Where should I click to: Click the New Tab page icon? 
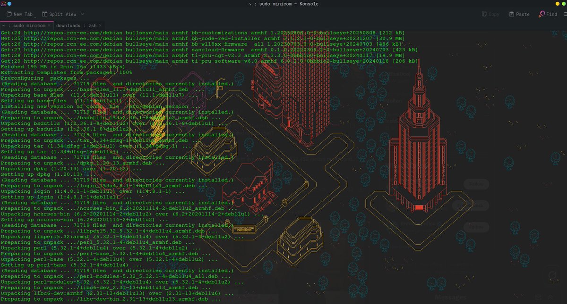click(x=9, y=14)
